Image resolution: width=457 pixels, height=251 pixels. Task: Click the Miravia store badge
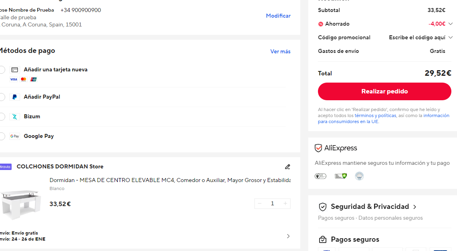(x=5, y=167)
